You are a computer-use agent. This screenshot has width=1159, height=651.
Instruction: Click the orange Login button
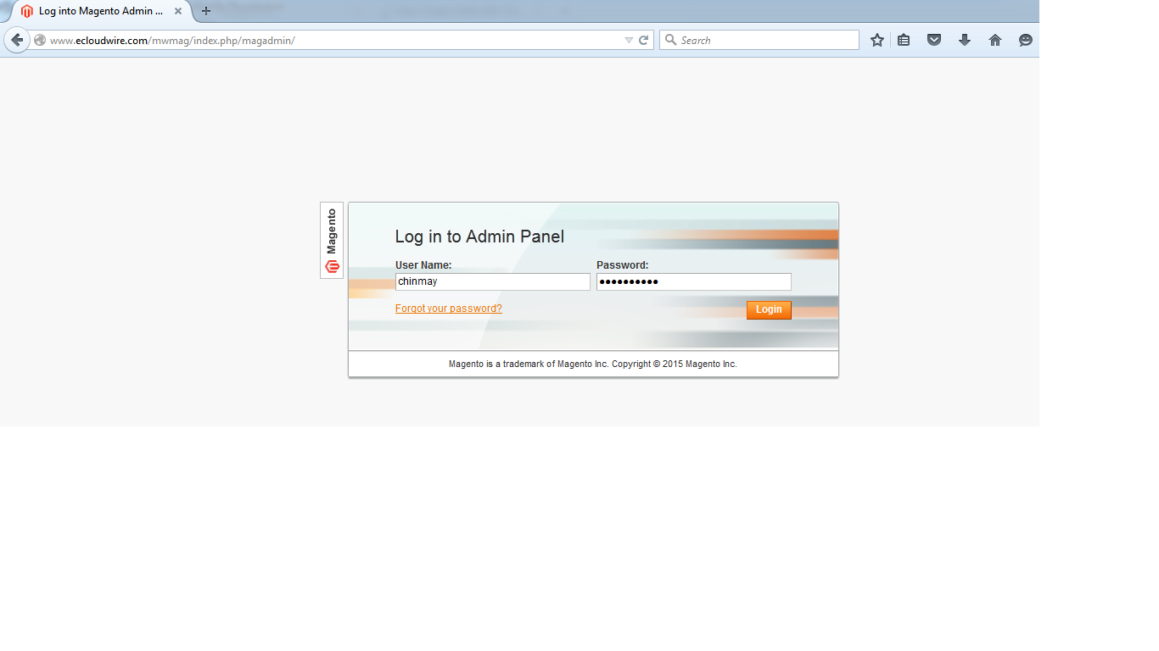tap(769, 309)
